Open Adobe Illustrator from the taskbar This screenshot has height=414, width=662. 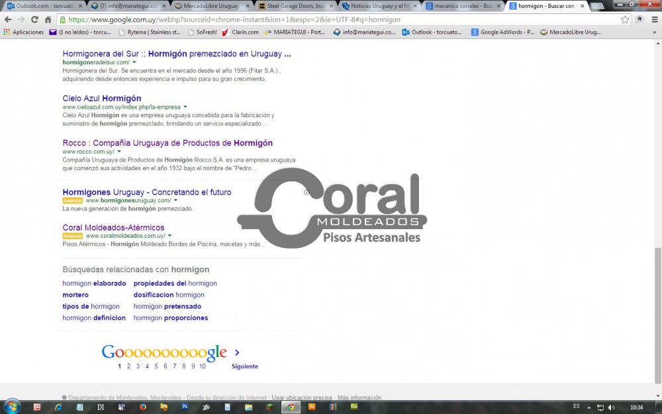tap(312, 407)
